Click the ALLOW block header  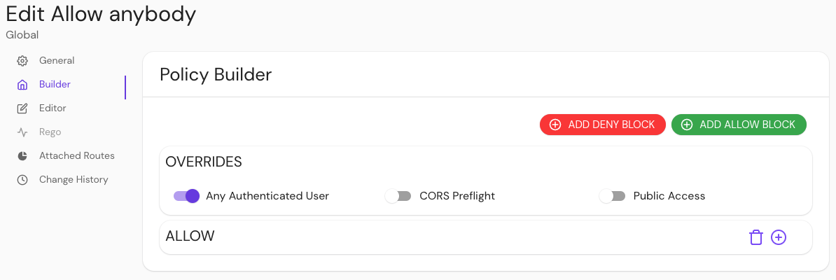tap(190, 237)
